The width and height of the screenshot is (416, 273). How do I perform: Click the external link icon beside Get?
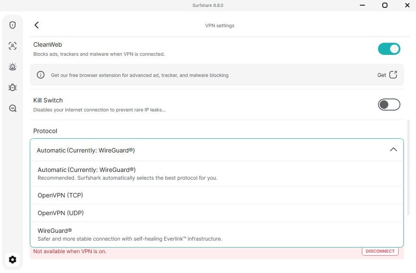point(393,75)
